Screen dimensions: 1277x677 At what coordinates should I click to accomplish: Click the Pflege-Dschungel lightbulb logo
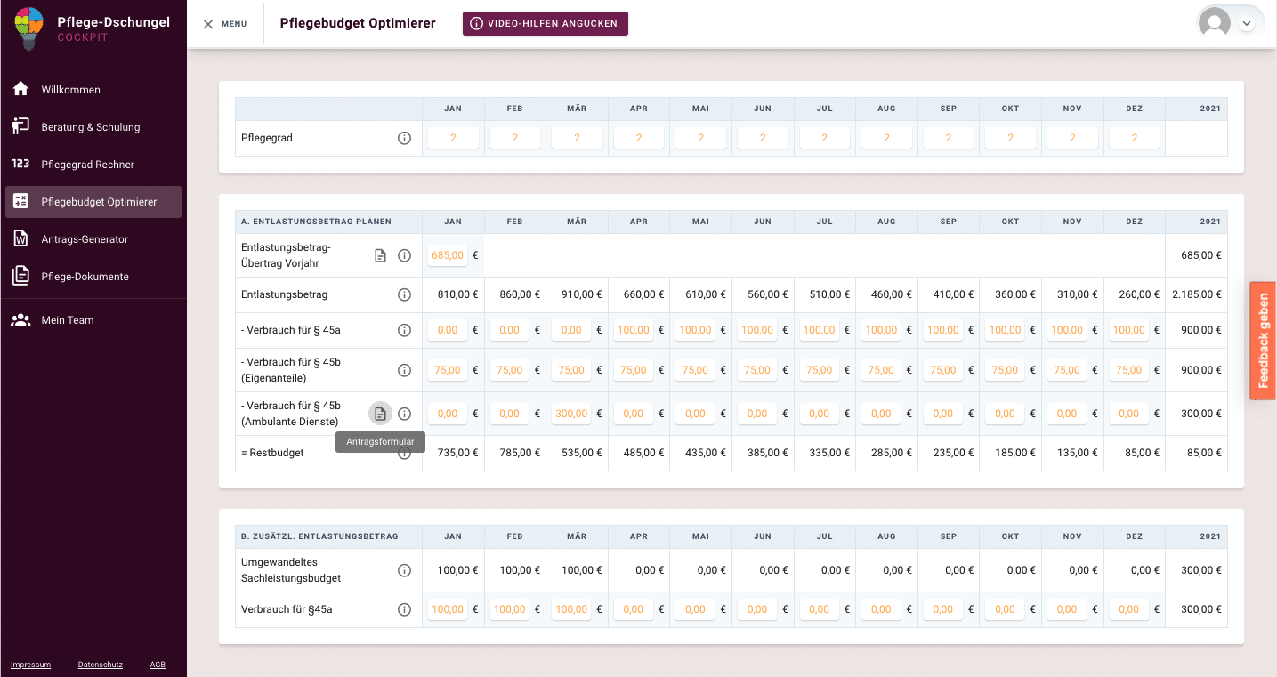28,28
